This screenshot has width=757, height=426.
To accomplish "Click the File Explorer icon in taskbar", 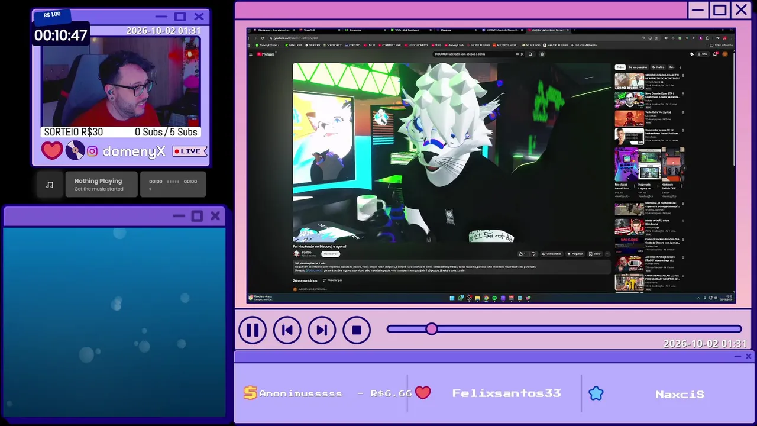I will (x=477, y=298).
